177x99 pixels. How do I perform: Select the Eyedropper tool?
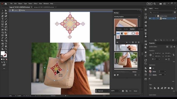click(6, 38)
